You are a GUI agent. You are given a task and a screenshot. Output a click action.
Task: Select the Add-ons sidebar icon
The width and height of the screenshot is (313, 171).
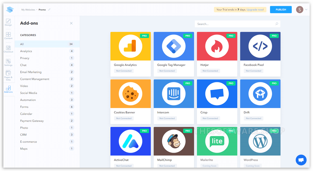point(8,89)
